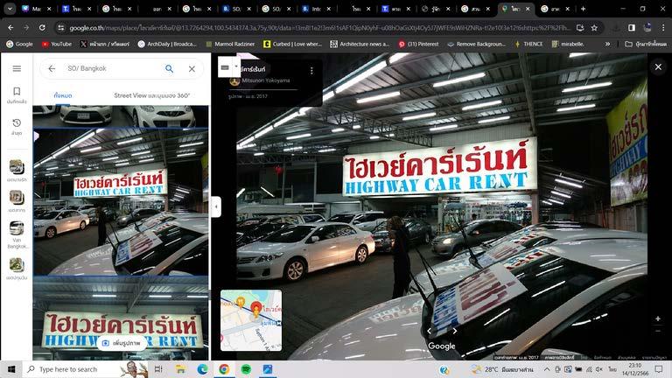This screenshot has height=378, width=672.
Task: Click the taskbar search box
Action: coord(86,369)
